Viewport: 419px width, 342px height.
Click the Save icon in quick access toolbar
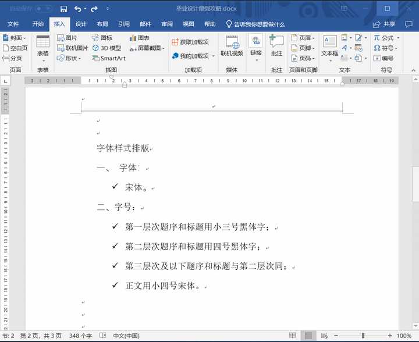63,9
